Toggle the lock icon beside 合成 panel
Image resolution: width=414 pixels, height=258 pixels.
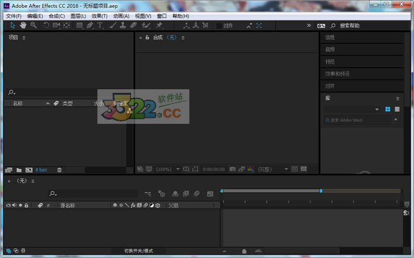147,38
